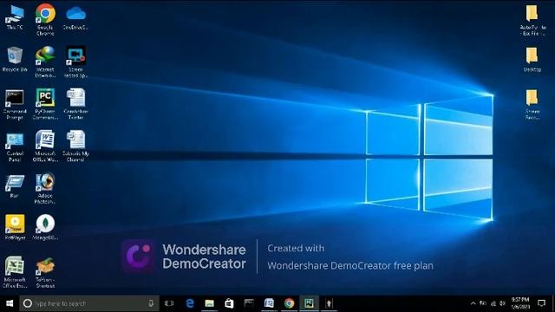Select the Command Prompt desktop shortcut

pyautogui.click(x=15, y=105)
